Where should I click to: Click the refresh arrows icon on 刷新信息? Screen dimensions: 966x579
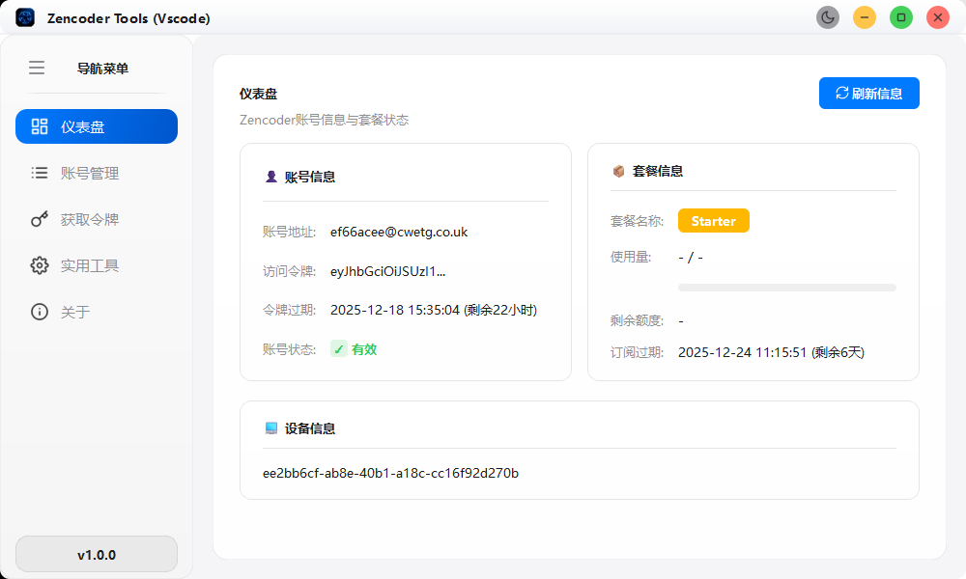[844, 93]
